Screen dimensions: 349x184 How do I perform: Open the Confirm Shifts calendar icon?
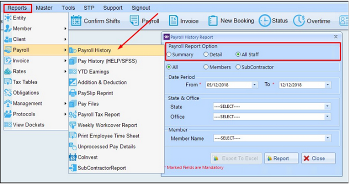(x=76, y=20)
